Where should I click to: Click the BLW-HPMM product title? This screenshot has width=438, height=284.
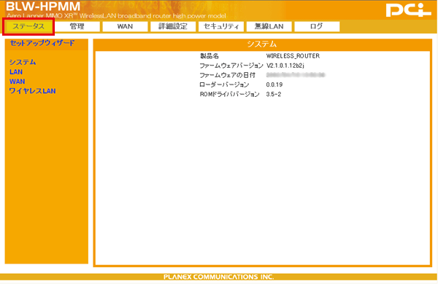[43, 7]
